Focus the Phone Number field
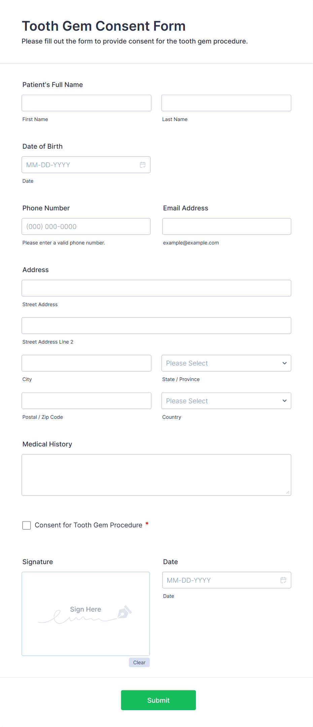 pos(86,226)
